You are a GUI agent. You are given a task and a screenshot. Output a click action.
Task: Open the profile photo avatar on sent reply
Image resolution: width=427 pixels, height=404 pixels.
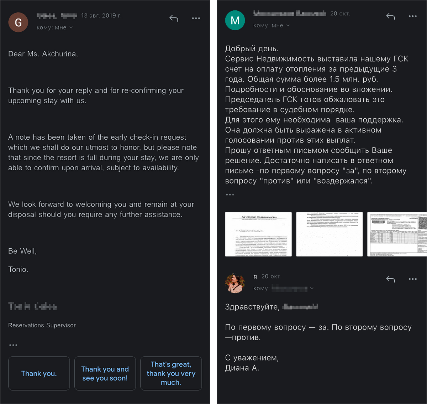(235, 283)
